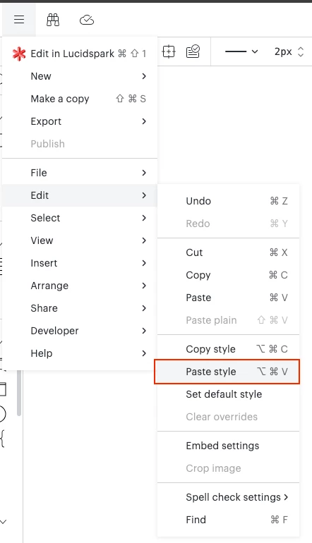
Task: Open Spell check settings submenu
Action: (x=229, y=497)
